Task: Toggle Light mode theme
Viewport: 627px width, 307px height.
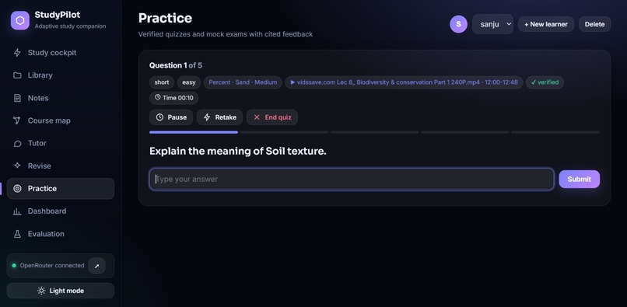Action: tap(61, 291)
